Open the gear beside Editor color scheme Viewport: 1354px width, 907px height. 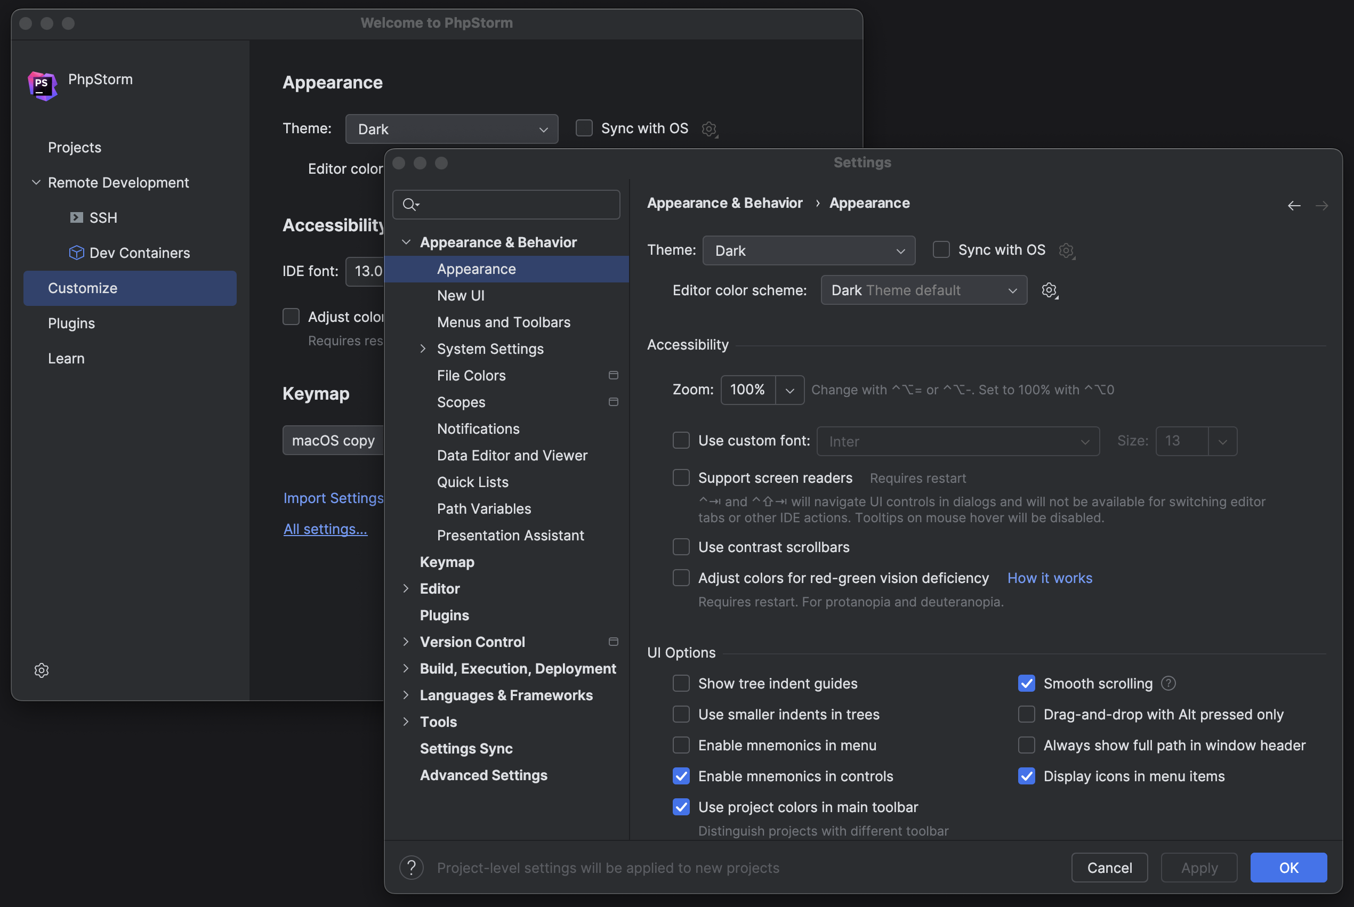point(1049,290)
